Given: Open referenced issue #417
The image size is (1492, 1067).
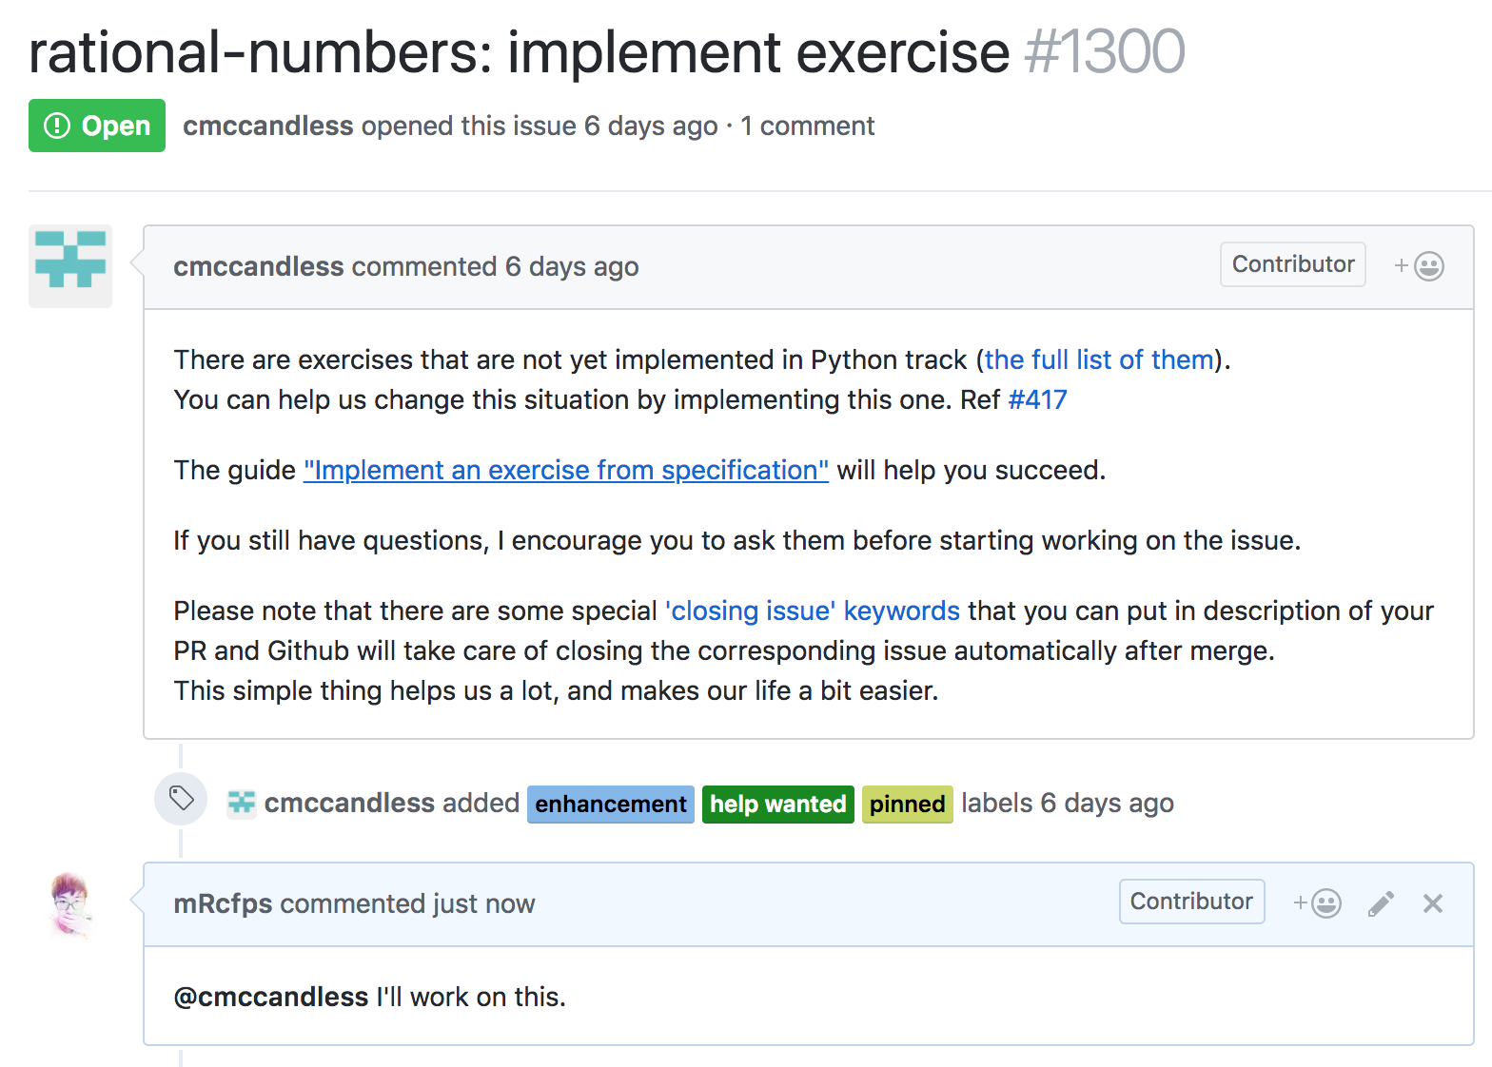Looking at the screenshot, I should click(x=1037, y=399).
